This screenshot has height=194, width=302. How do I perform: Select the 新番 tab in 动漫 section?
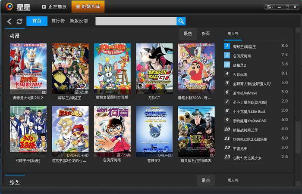tap(206, 34)
